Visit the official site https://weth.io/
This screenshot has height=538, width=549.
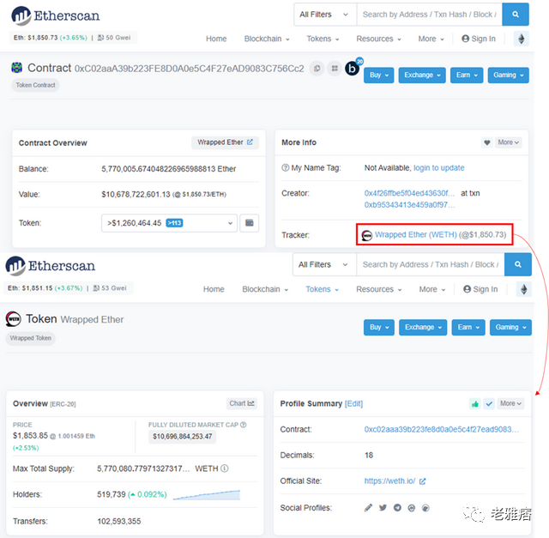click(389, 481)
